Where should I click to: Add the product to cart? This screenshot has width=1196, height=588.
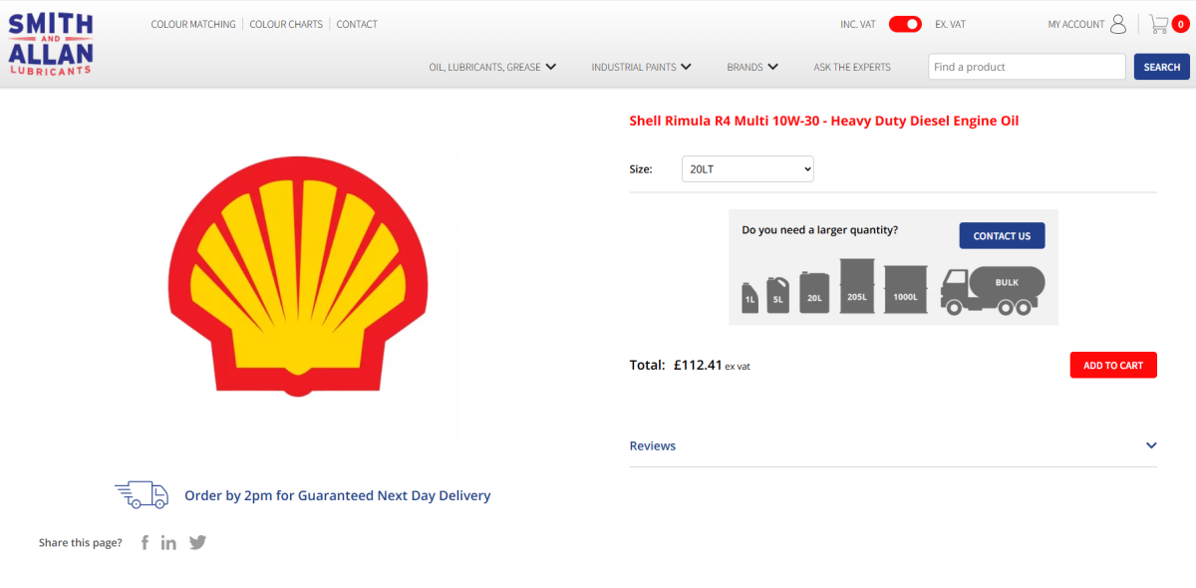(1113, 365)
